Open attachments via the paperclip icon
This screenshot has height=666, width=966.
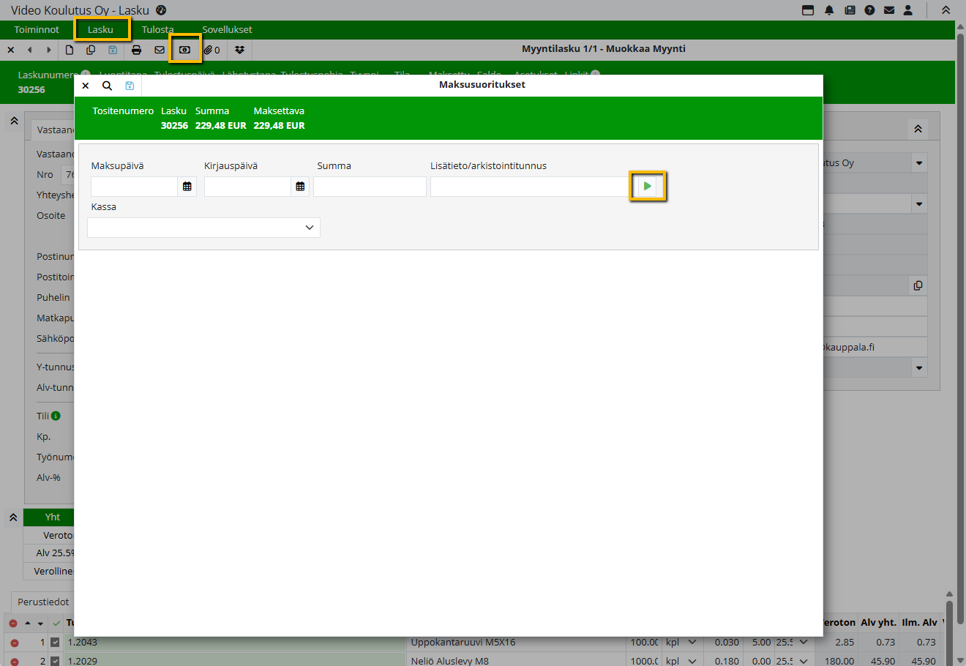[211, 50]
